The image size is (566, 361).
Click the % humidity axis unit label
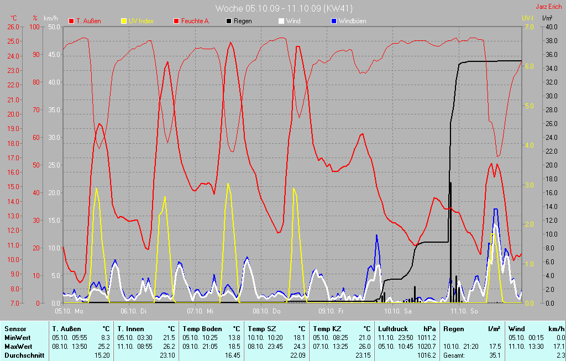pyautogui.click(x=35, y=18)
